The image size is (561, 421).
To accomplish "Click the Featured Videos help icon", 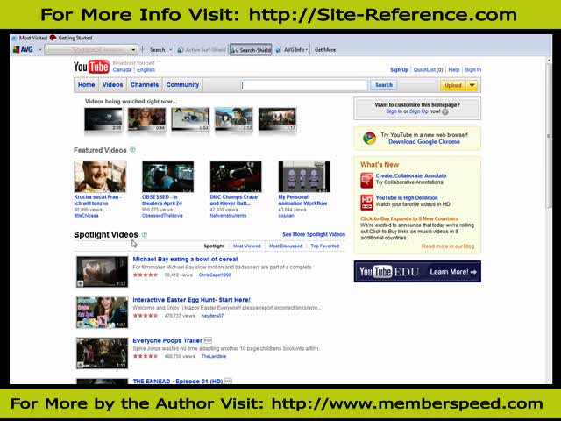I will [x=132, y=150].
